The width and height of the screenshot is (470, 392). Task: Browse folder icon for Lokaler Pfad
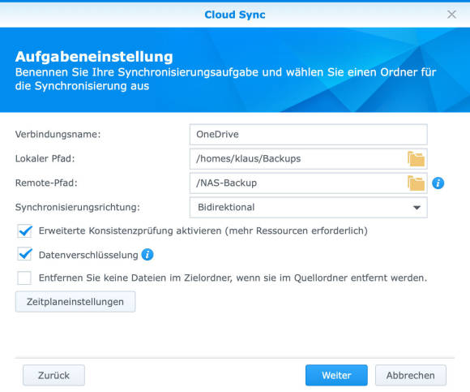pyautogui.click(x=416, y=159)
